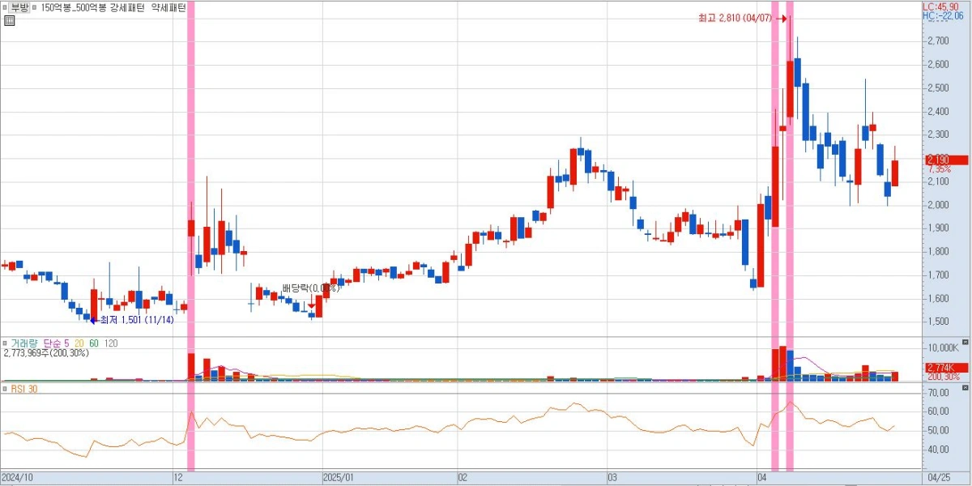Click the 70.00 RSI axis label

pyautogui.click(x=937, y=392)
